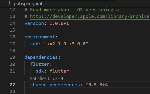Click the 'Satisfies 0.5.3+4' code lens hint
Screen dimensions: 150x94
pos(47,79)
